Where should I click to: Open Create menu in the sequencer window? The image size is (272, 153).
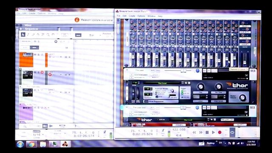pos(32,13)
